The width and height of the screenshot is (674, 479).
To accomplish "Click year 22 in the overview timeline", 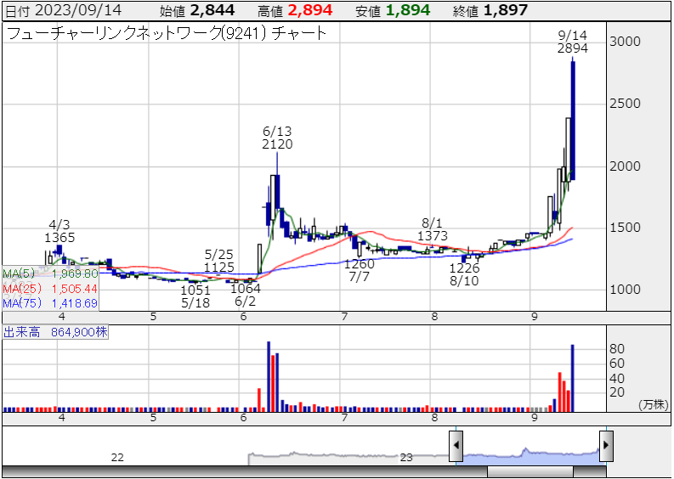I will pos(117,457).
